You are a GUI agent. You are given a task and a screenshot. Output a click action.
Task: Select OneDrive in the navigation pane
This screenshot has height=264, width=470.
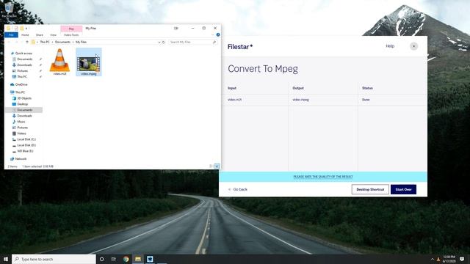click(x=21, y=85)
